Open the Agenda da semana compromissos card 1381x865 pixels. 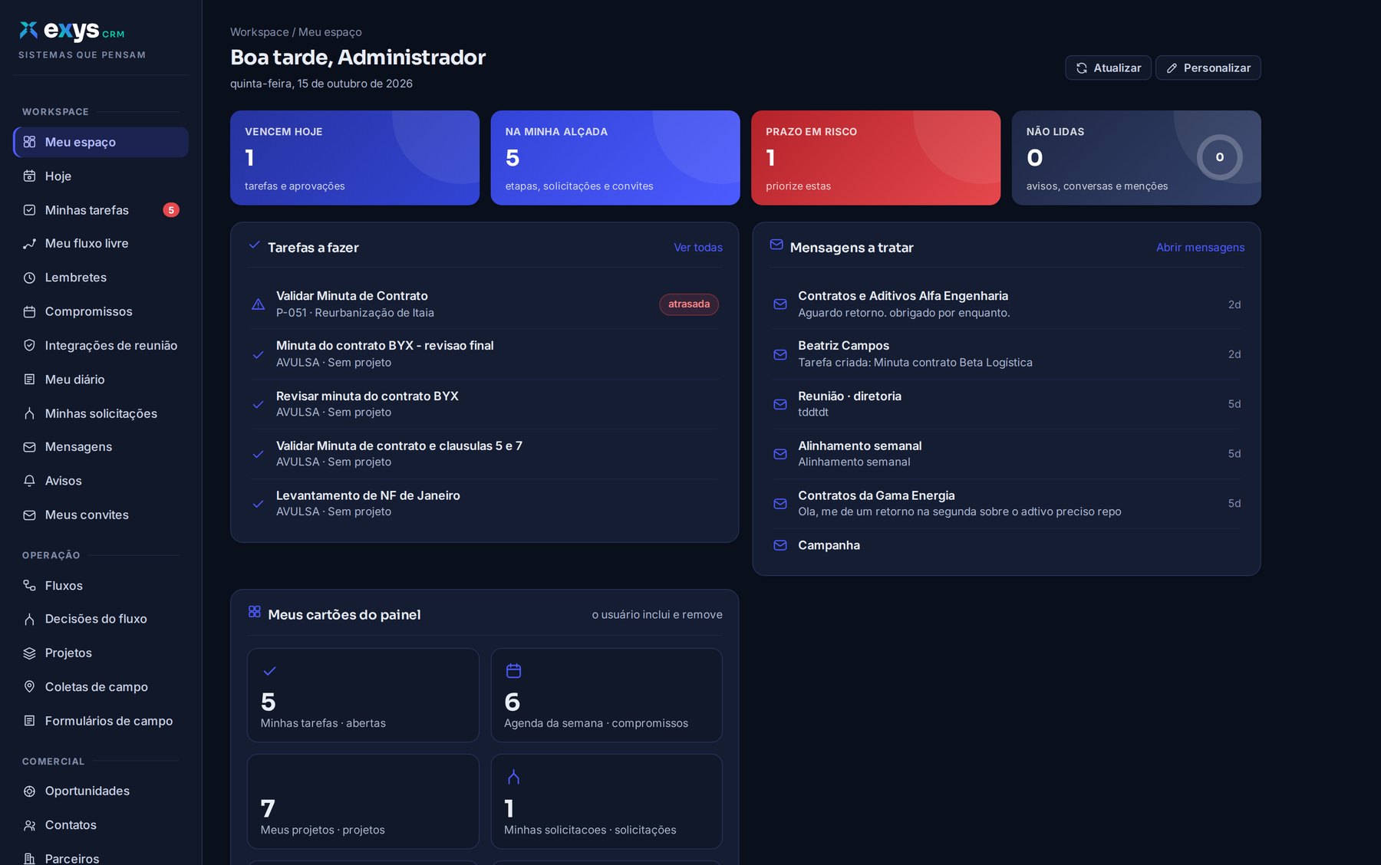(606, 696)
